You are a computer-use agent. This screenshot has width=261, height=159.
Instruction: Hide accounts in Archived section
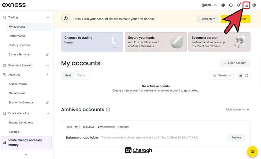238,109
